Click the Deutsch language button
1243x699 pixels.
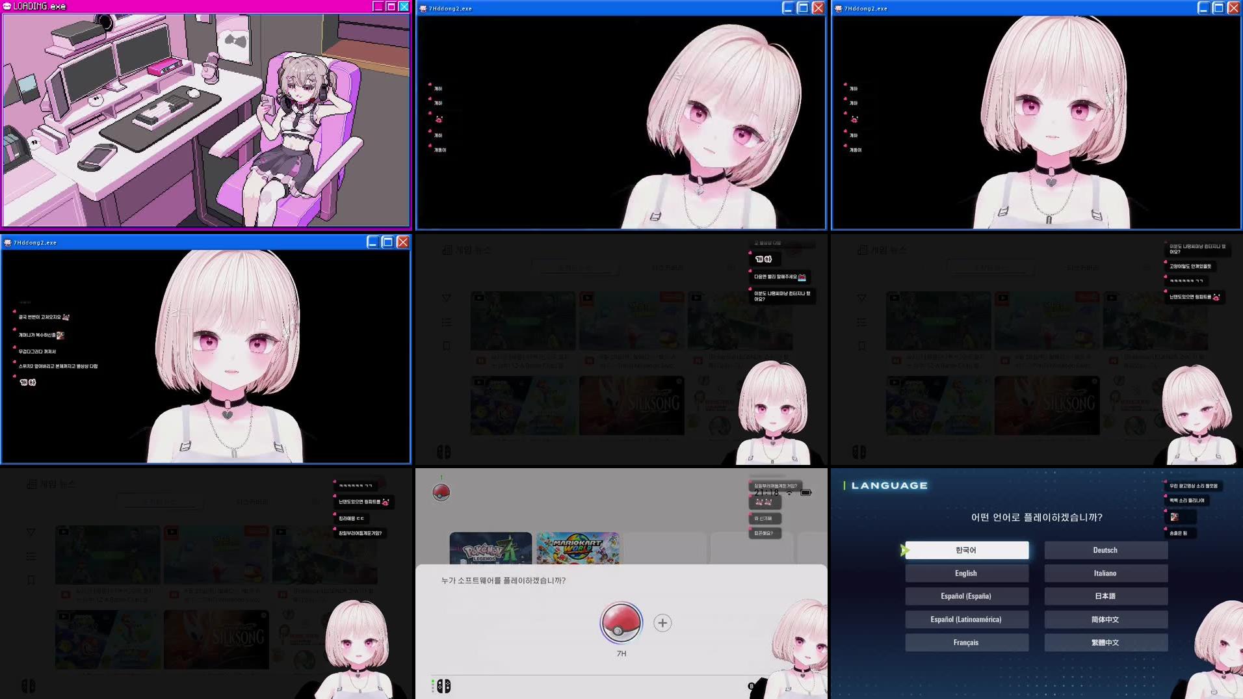click(1105, 549)
